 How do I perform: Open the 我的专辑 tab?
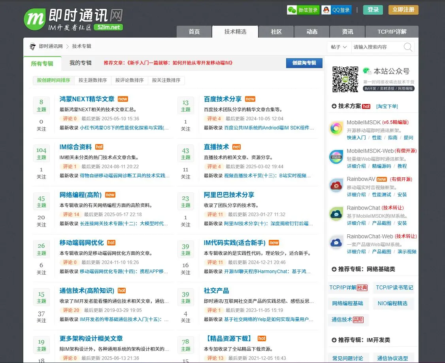pos(80,63)
